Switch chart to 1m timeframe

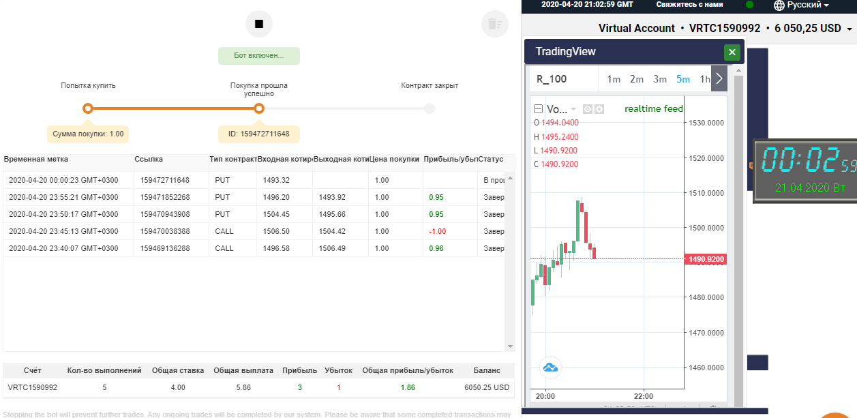coord(612,78)
